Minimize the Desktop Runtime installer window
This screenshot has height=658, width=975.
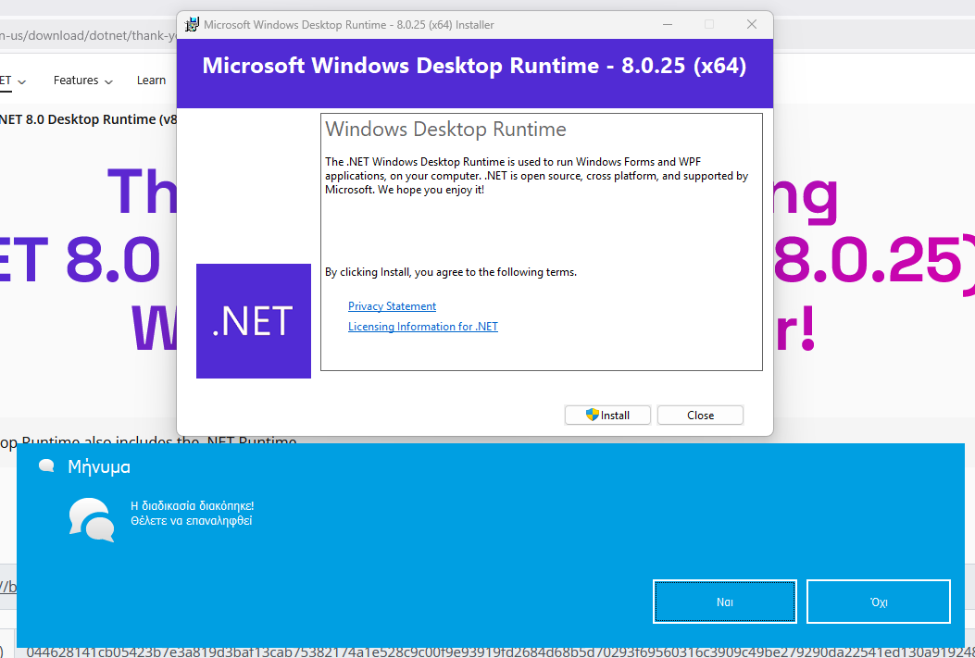668,25
